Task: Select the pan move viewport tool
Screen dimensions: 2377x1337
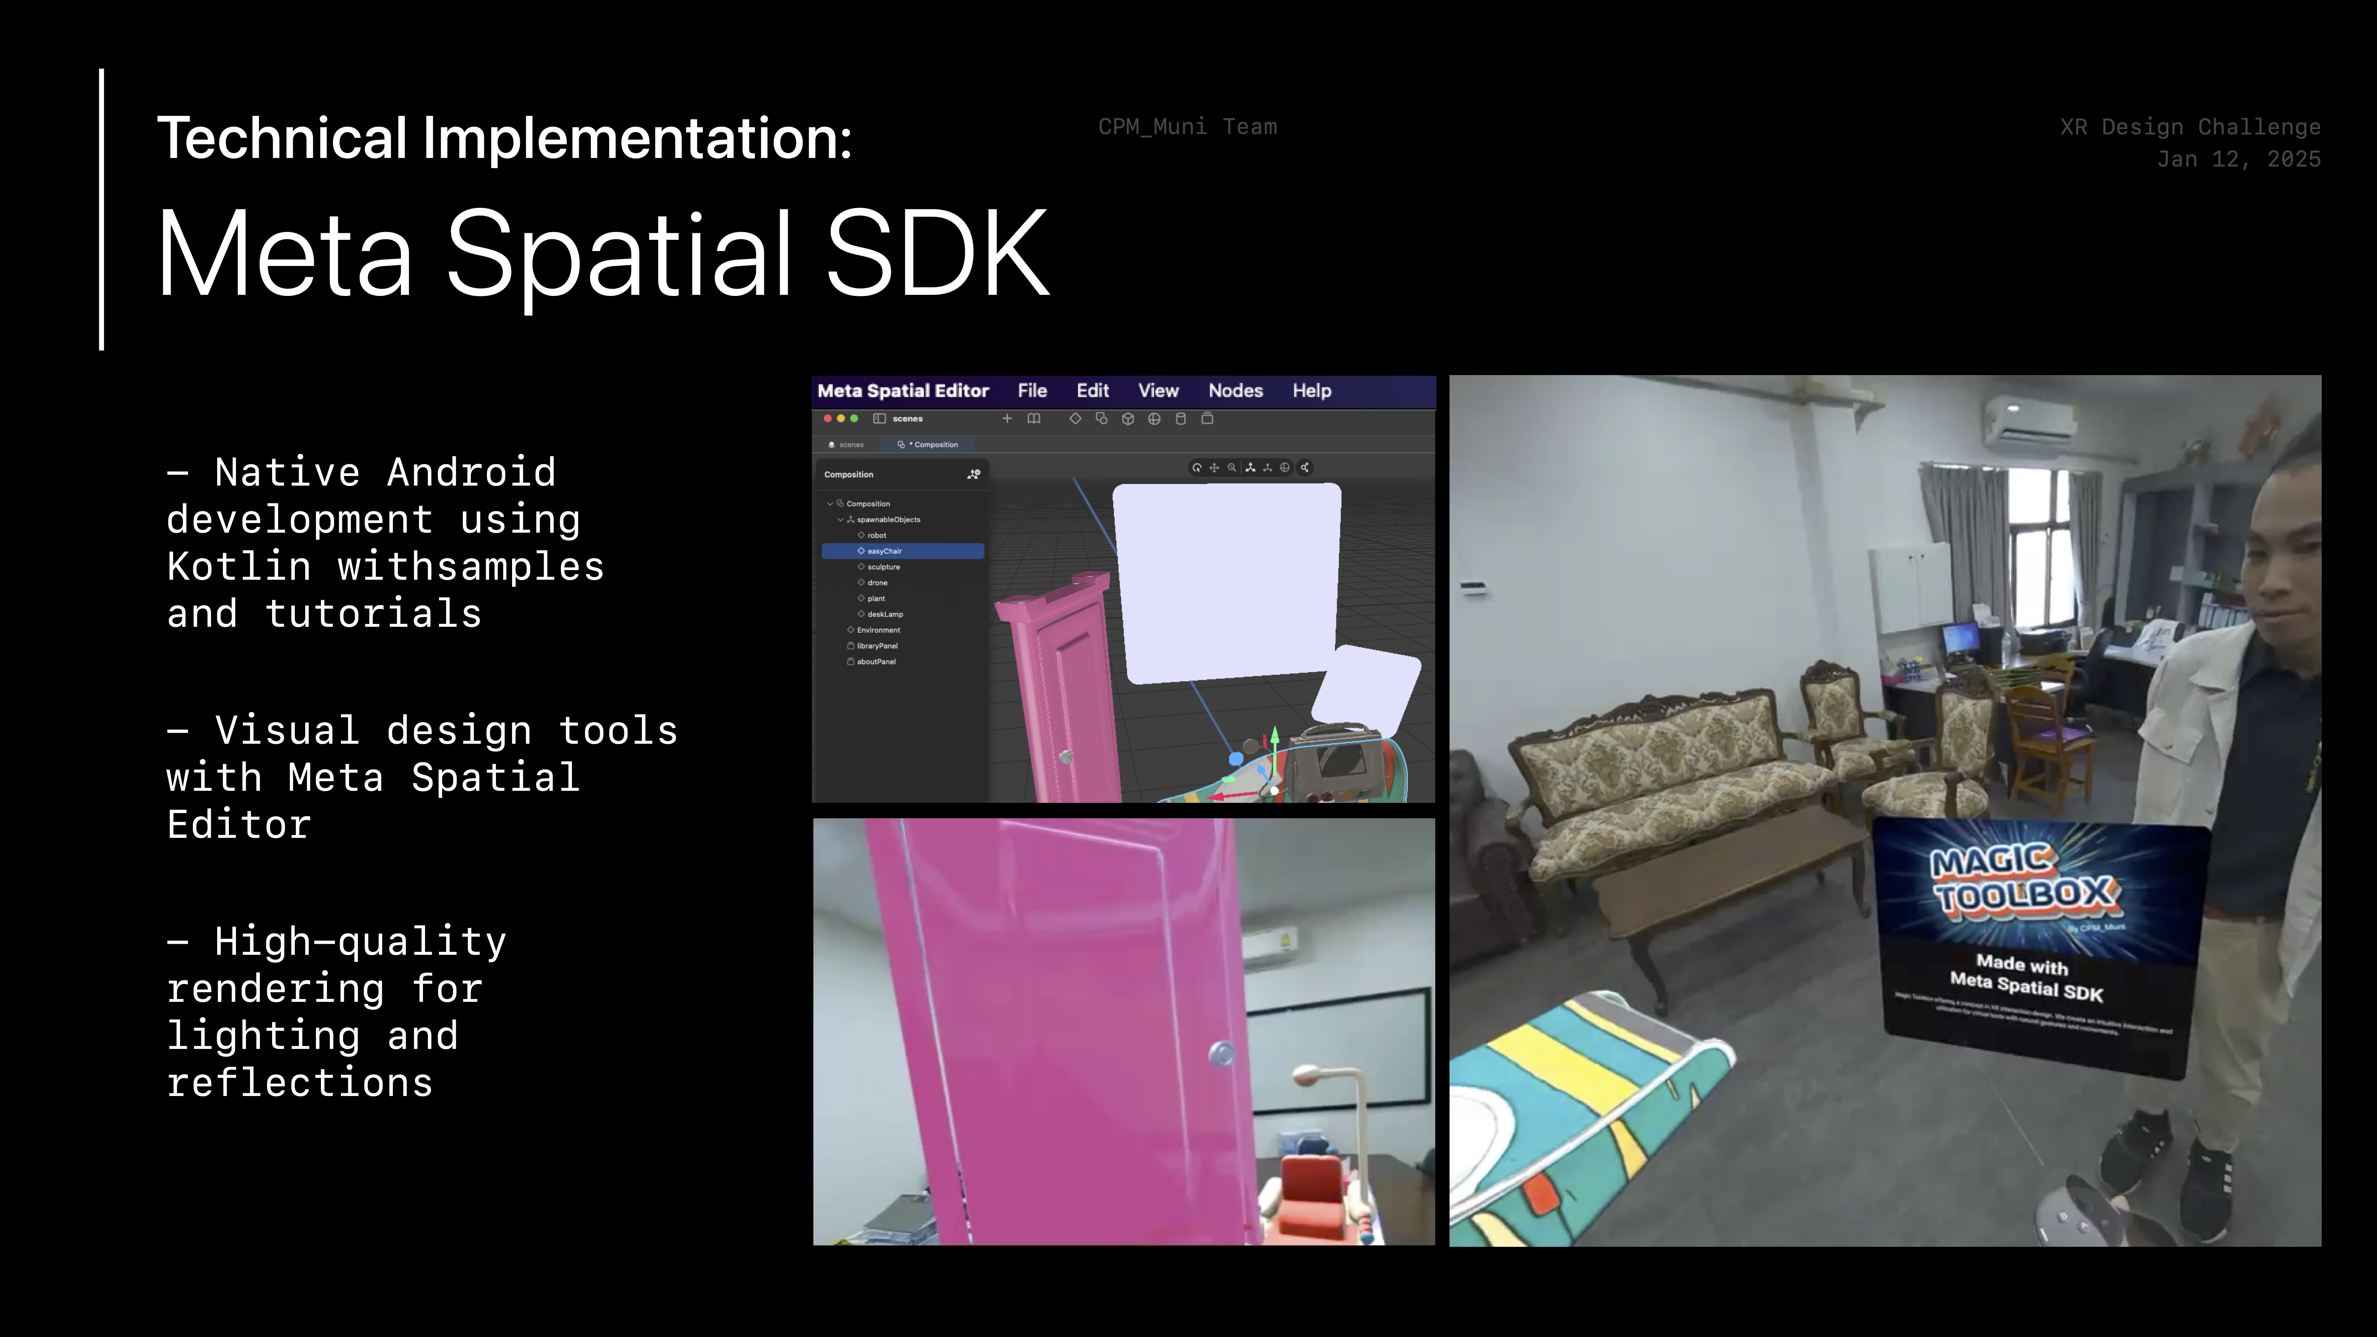Action: [1214, 468]
